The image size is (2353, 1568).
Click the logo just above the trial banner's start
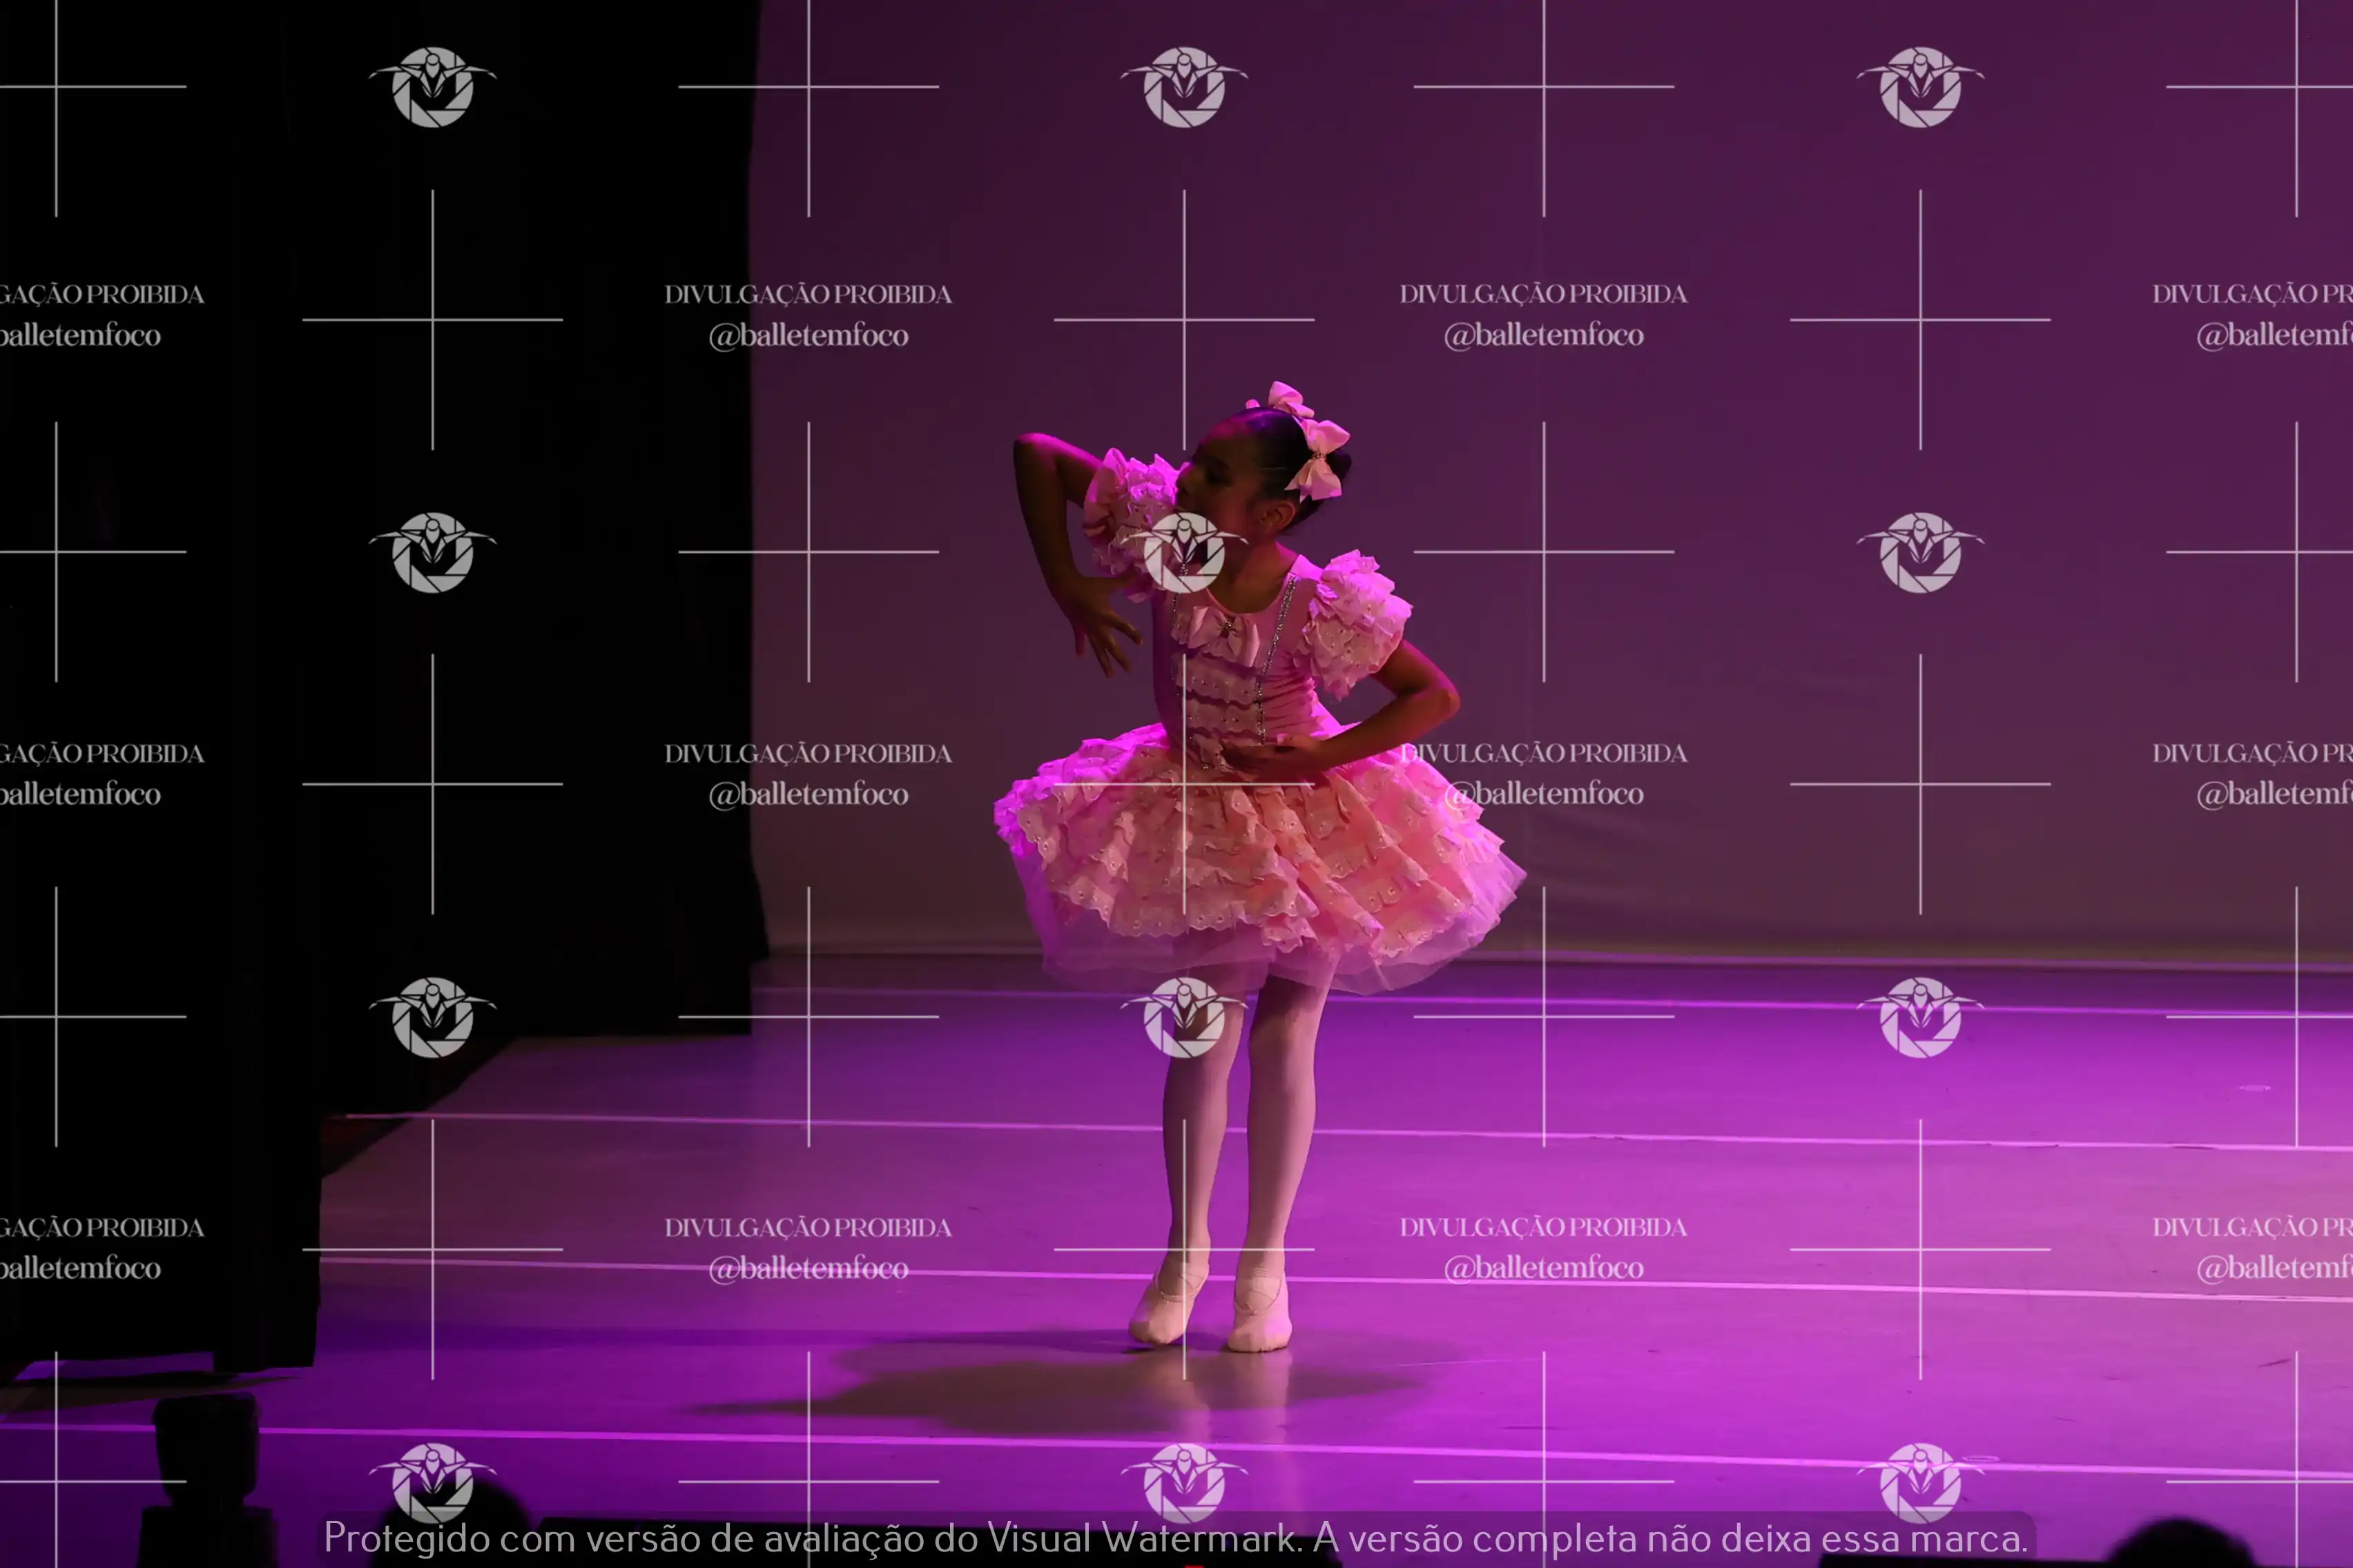(432, 1480)
